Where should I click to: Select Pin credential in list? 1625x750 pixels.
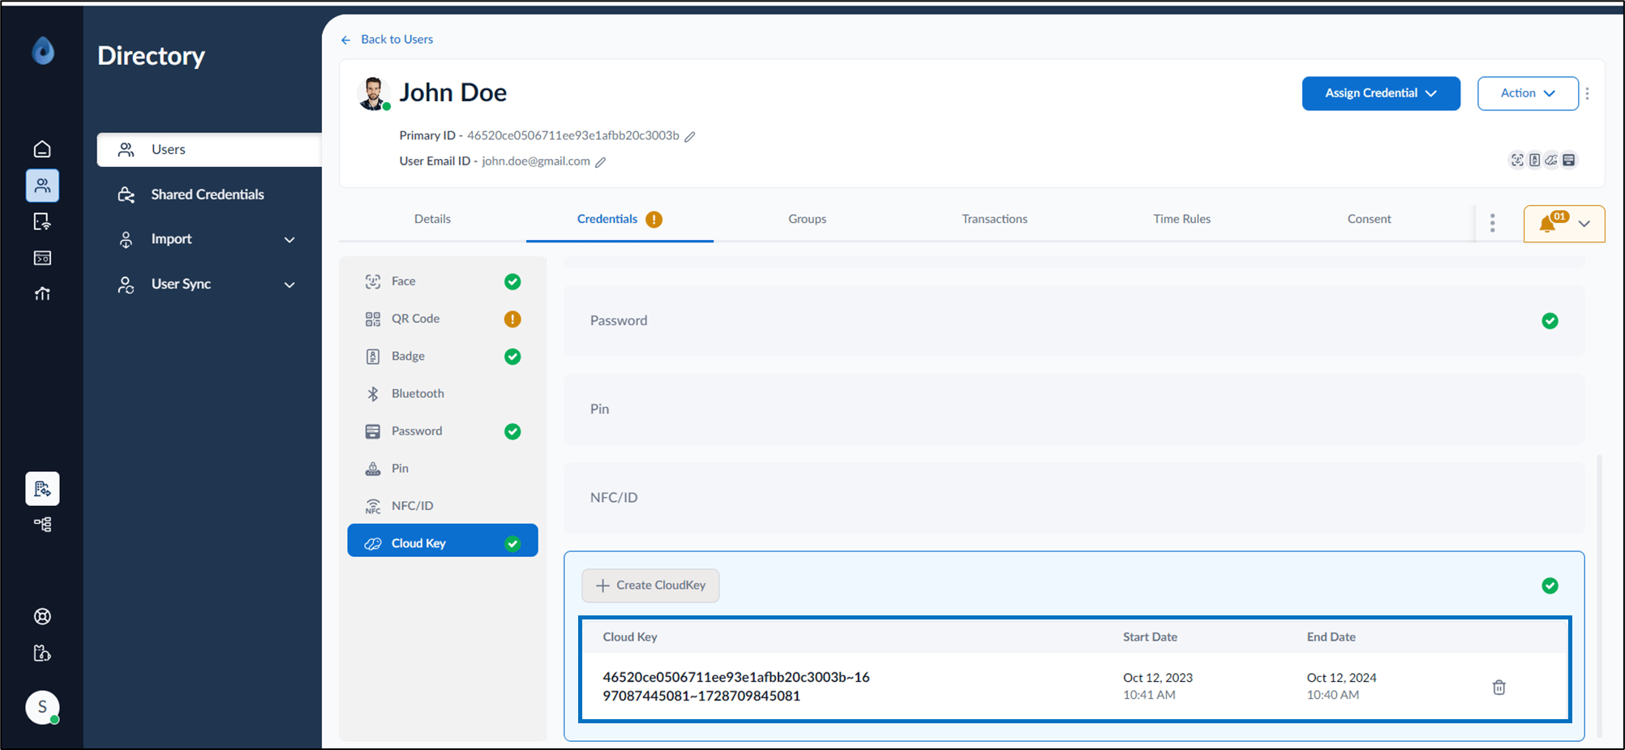tap(443, 469)
